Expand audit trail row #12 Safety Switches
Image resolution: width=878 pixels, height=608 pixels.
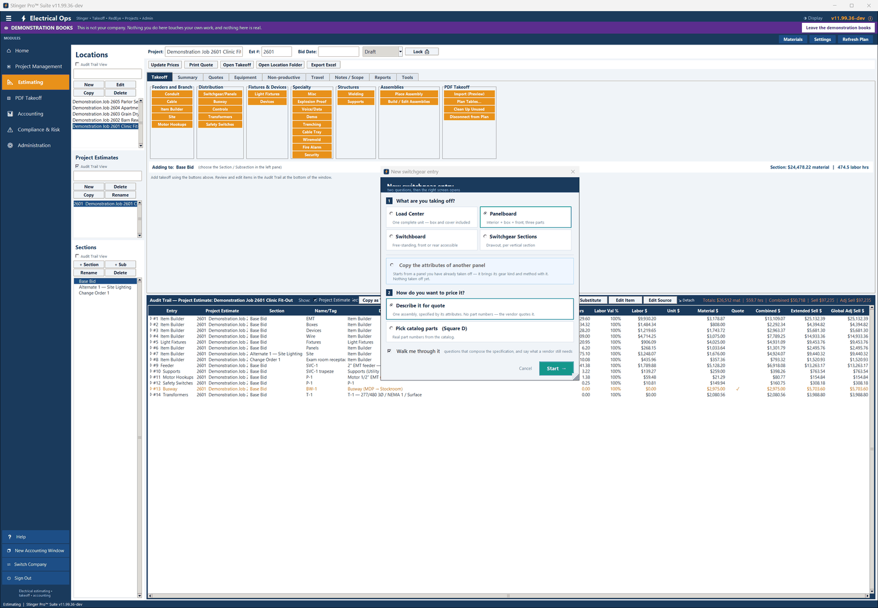coord(151,383)
